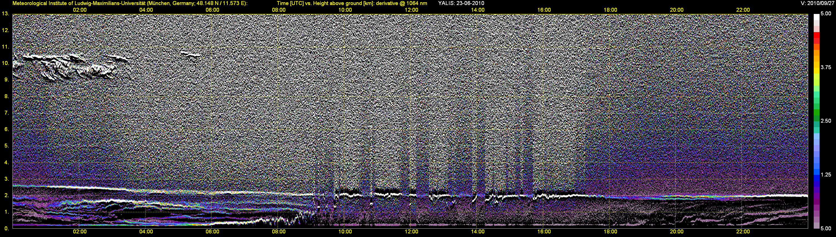Screen dimensions: 836x237
Task: Click the '06:00' label on the lower time axis
Action: [212, 231]
